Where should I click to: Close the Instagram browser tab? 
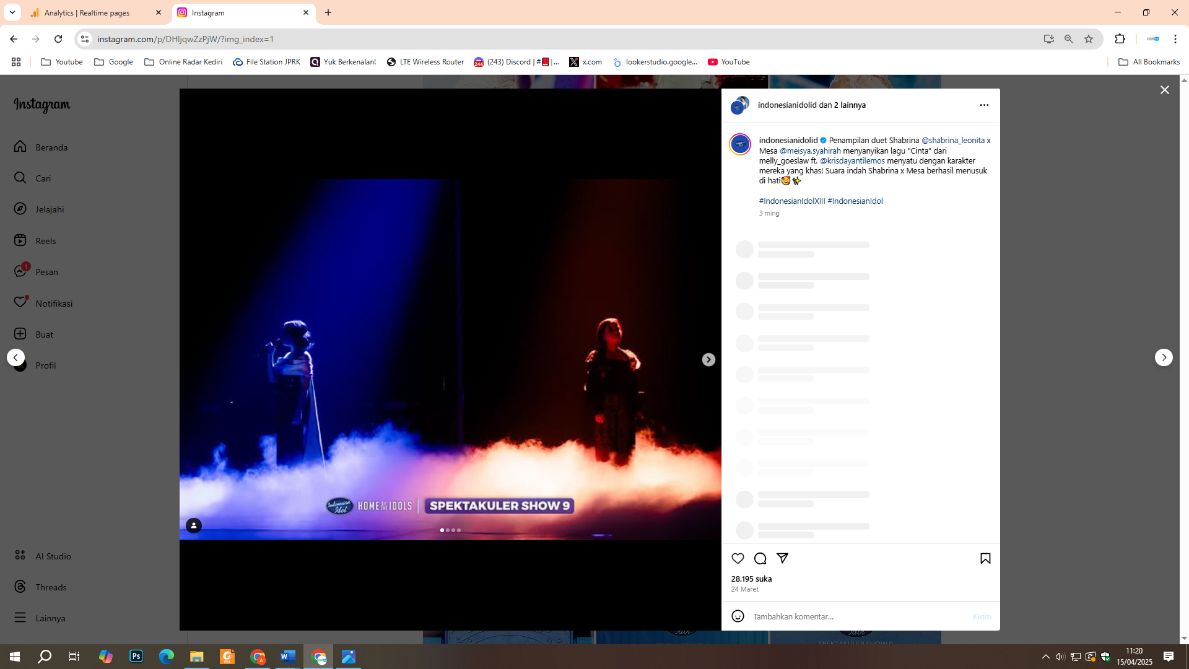pos(305,12)
